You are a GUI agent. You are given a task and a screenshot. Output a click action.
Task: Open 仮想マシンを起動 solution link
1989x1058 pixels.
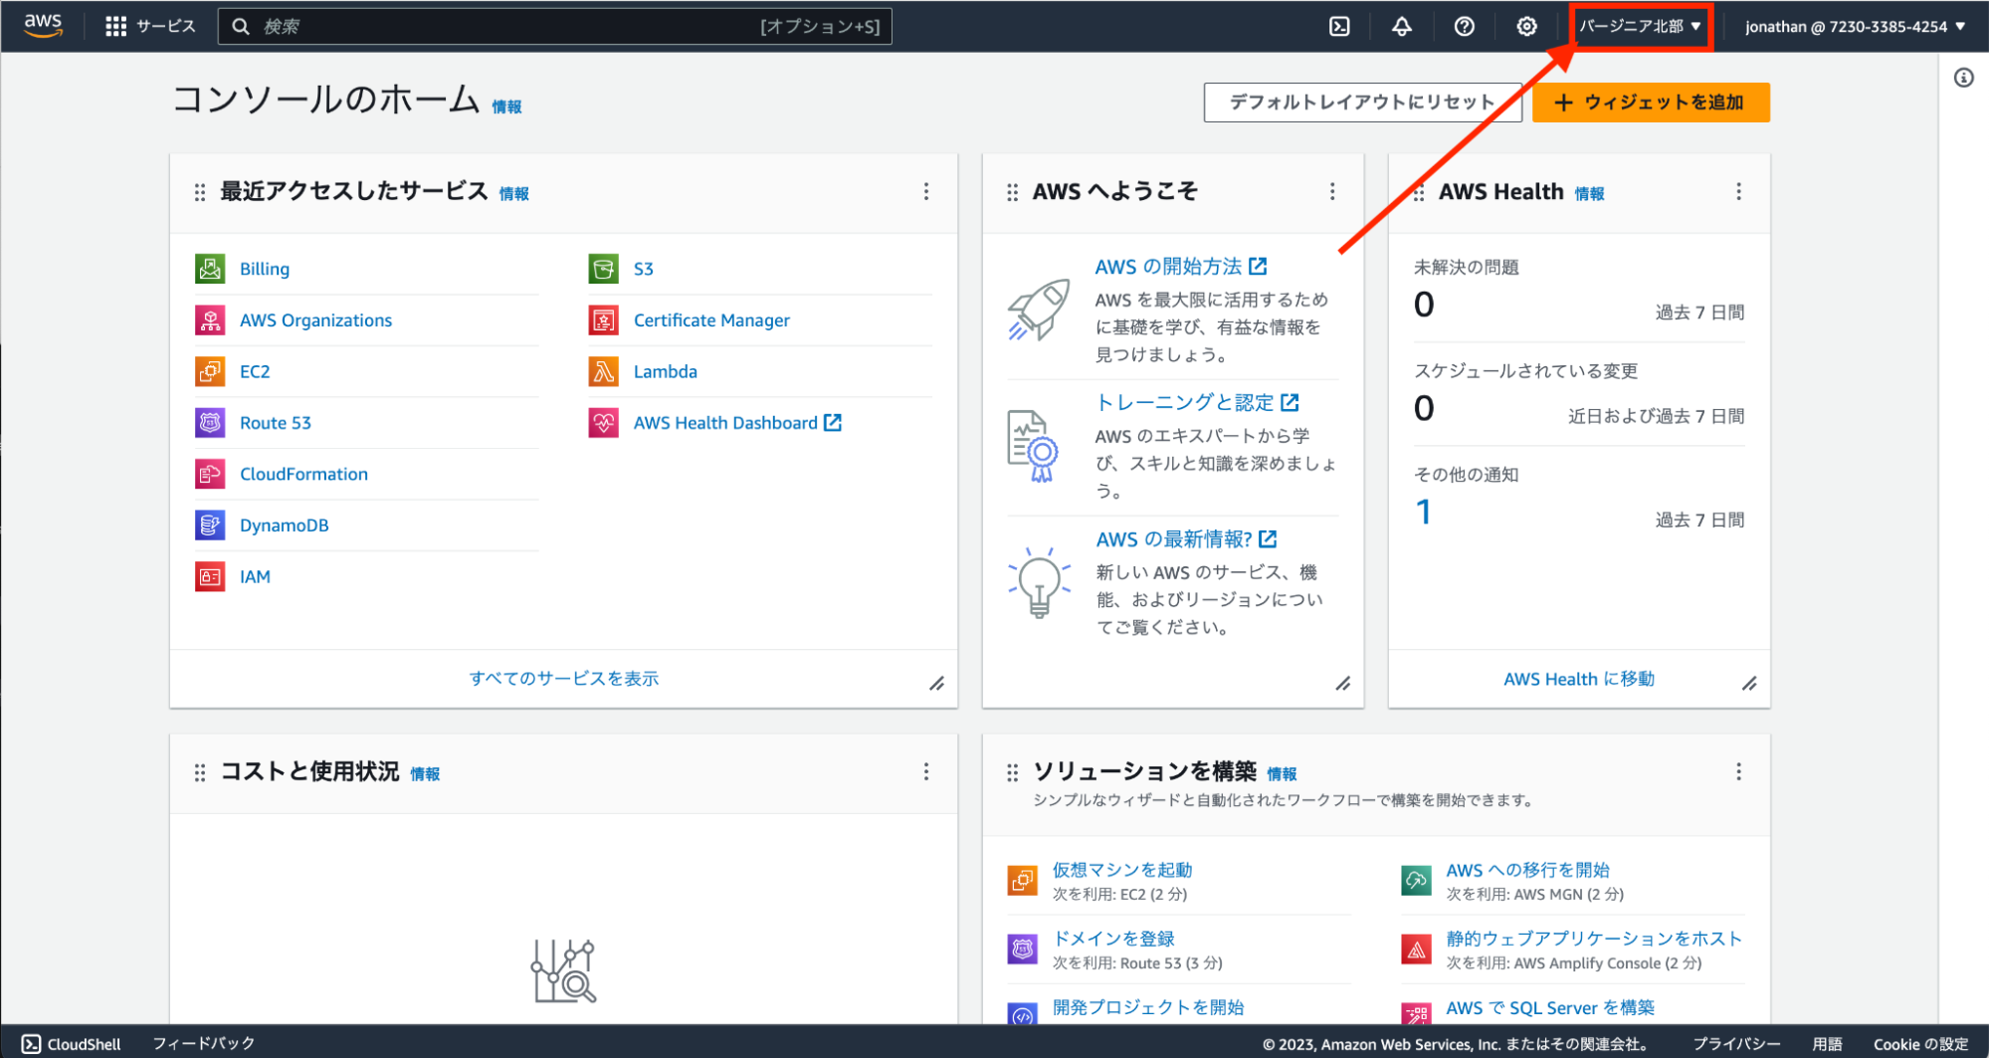(1122, 870)
